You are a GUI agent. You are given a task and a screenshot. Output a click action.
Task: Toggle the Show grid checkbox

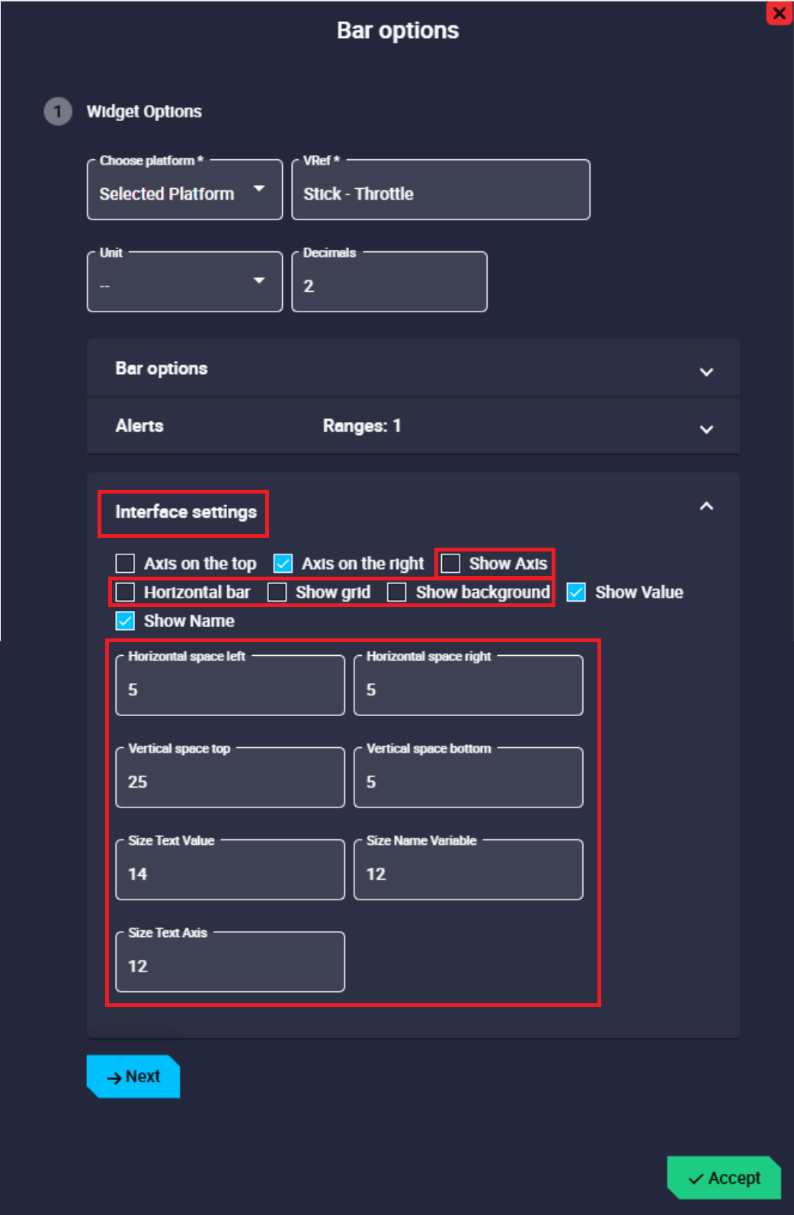point(277,593)
